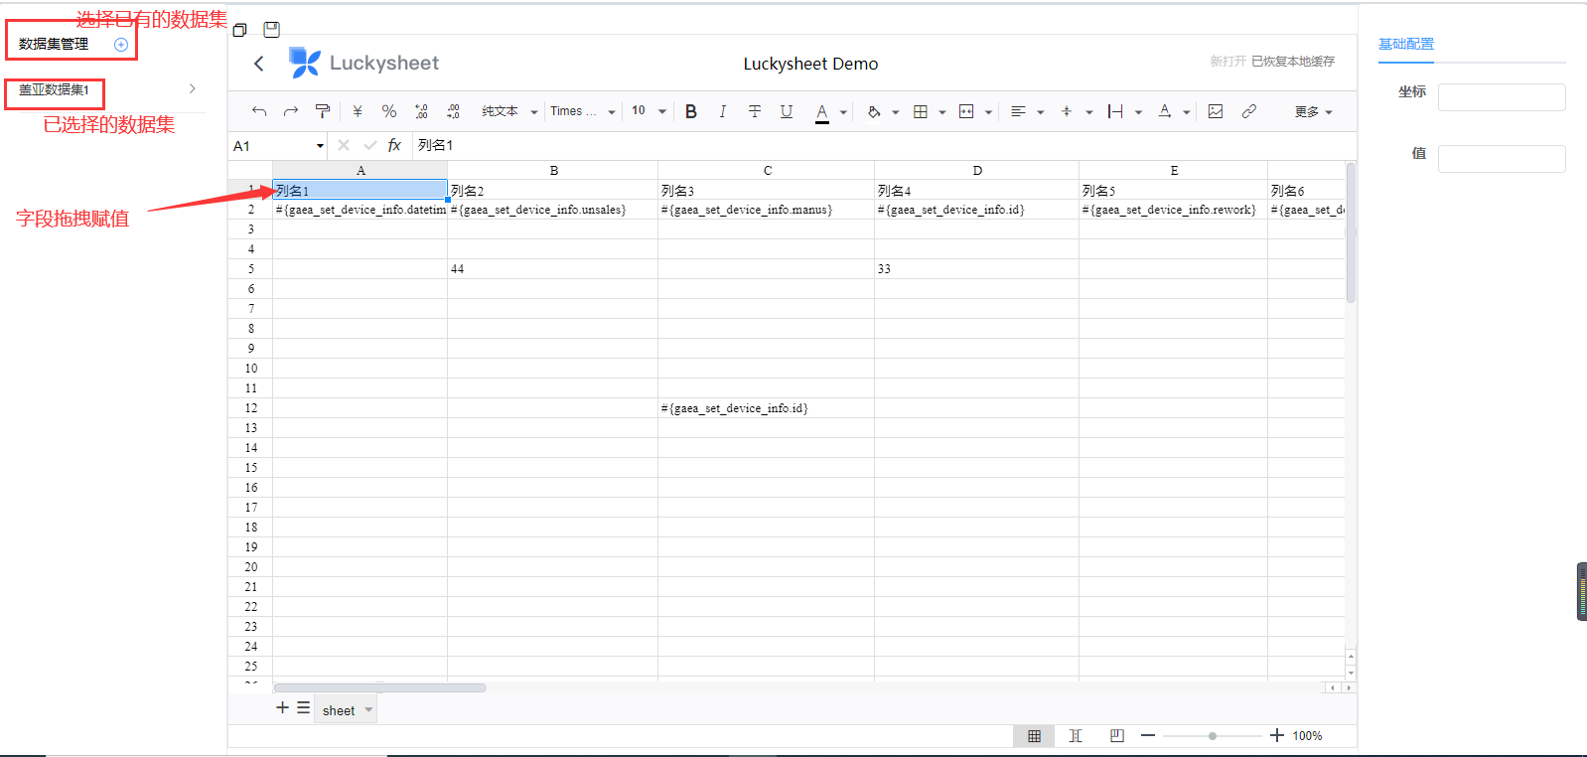Click the zoom slider handle
This screenshot has height=757, width=1587.
point(1213,736)
